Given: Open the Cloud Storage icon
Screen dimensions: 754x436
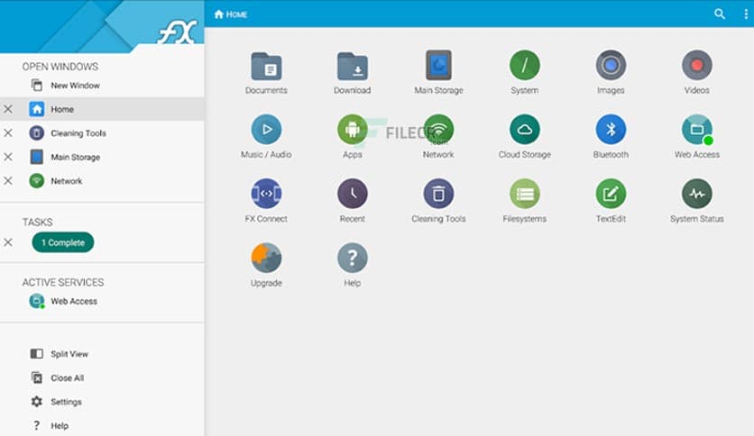Looking at the screenshot, I should (524, 129).
